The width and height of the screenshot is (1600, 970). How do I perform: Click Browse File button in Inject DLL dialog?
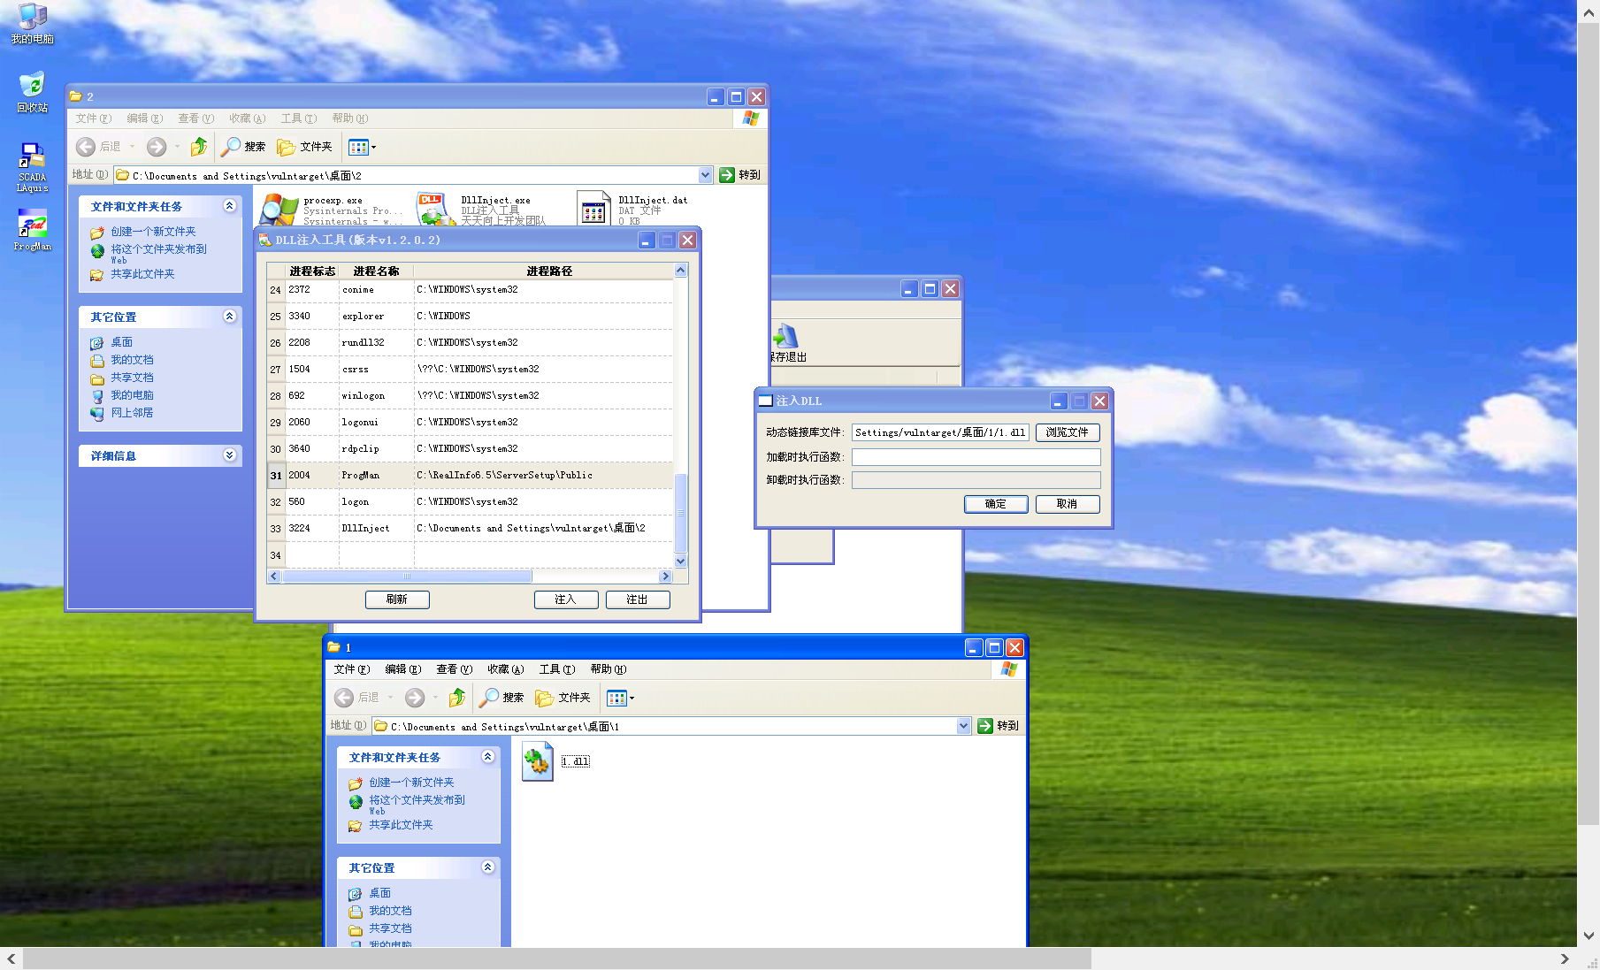click(1068, 432)
